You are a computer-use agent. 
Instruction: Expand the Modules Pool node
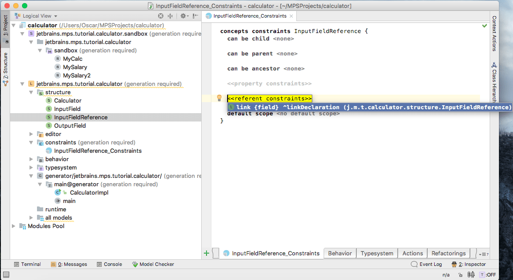[x=14, y=226]
